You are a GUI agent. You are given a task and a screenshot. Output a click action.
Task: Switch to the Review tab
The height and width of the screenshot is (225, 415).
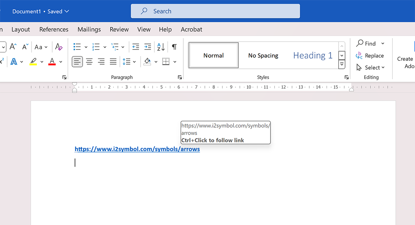coord(119,29)
